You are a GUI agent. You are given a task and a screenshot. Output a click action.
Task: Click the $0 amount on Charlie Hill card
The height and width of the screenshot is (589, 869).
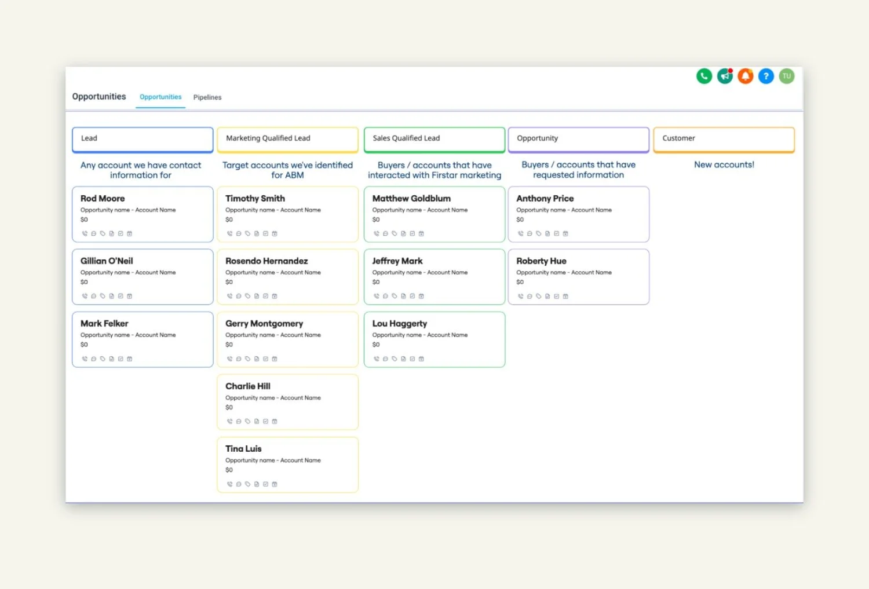(229, 407)
